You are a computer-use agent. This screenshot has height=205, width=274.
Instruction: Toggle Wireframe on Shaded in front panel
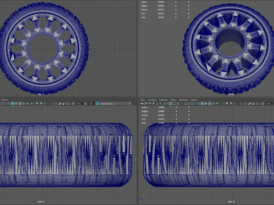point(20,104)
